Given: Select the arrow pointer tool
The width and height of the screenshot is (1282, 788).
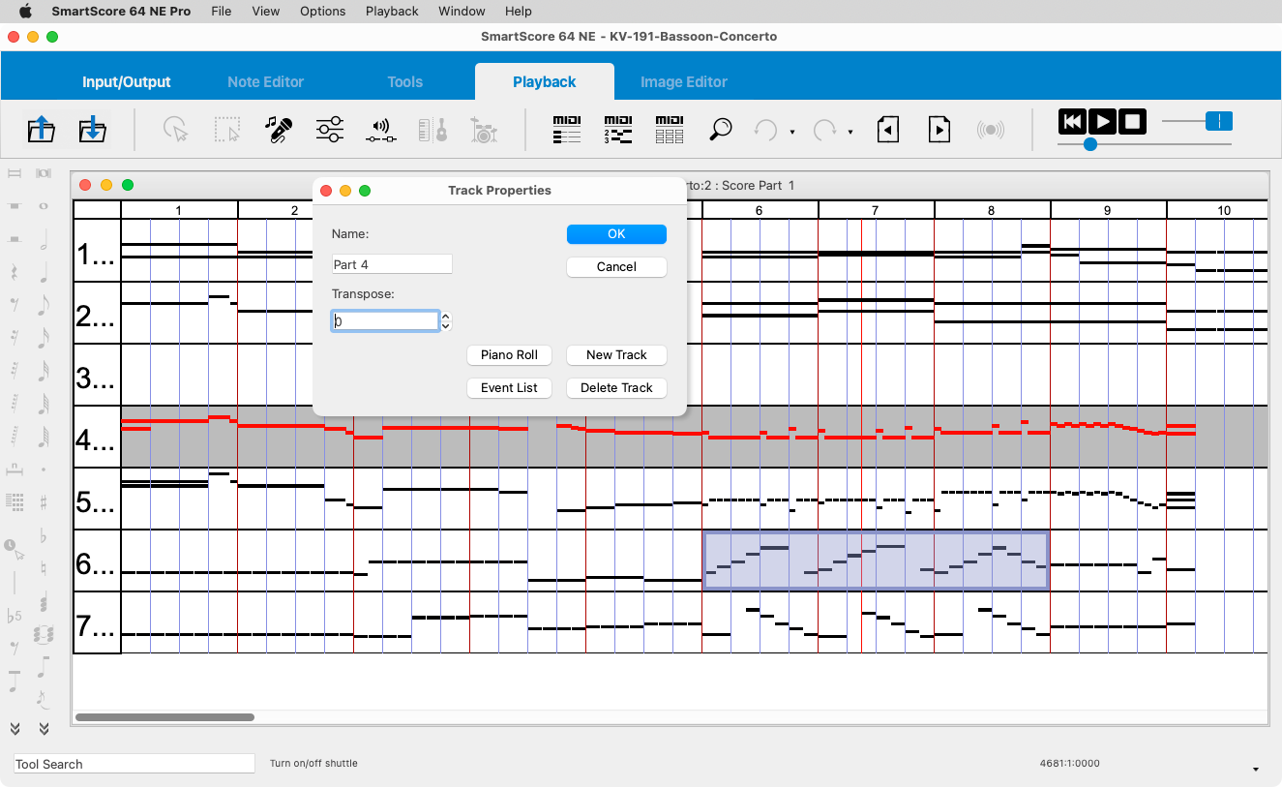Looking at the screenshot, I should pos(175,129).
